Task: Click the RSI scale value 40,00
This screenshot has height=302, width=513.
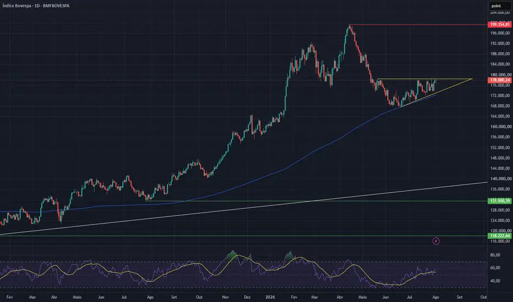Action: pos(495,281)
